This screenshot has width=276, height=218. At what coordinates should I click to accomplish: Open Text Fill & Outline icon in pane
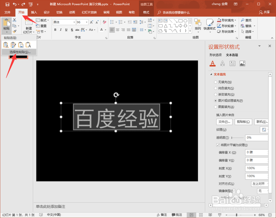213,63
